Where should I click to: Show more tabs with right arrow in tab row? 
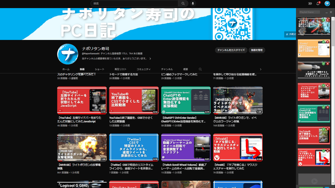260,69
